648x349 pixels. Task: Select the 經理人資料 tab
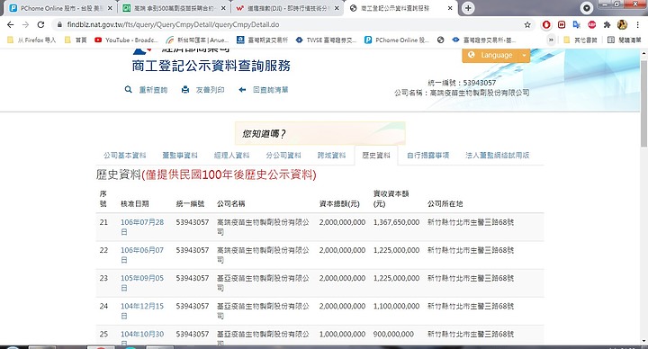click(x=231, y=156)
